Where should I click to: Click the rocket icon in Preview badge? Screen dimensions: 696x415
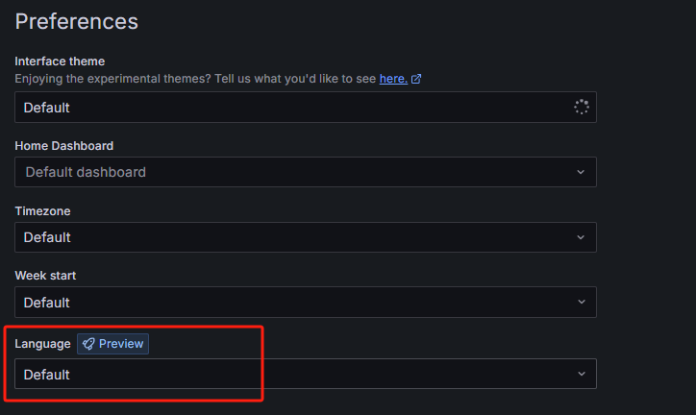pyautogui.click(x=88, y=344)
